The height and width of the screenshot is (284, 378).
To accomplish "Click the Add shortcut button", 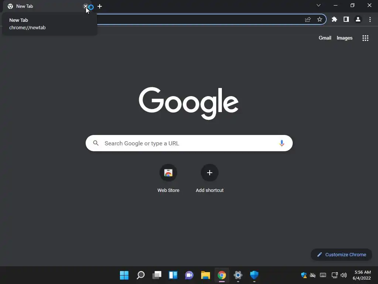I will tap(210, 178).
